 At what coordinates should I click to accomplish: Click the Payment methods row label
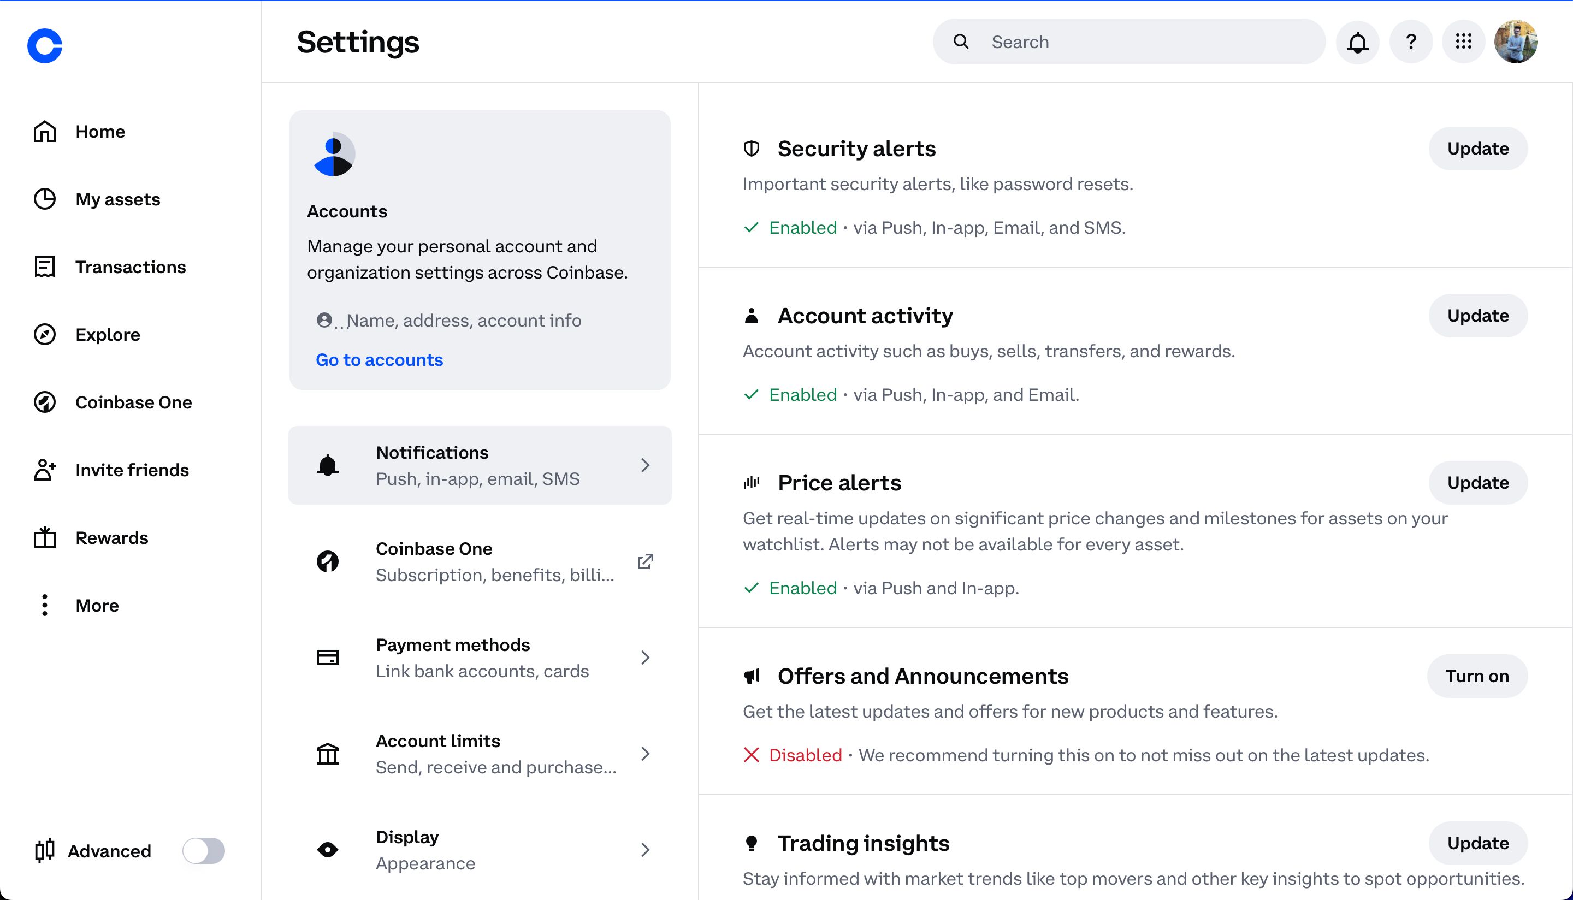452,645
